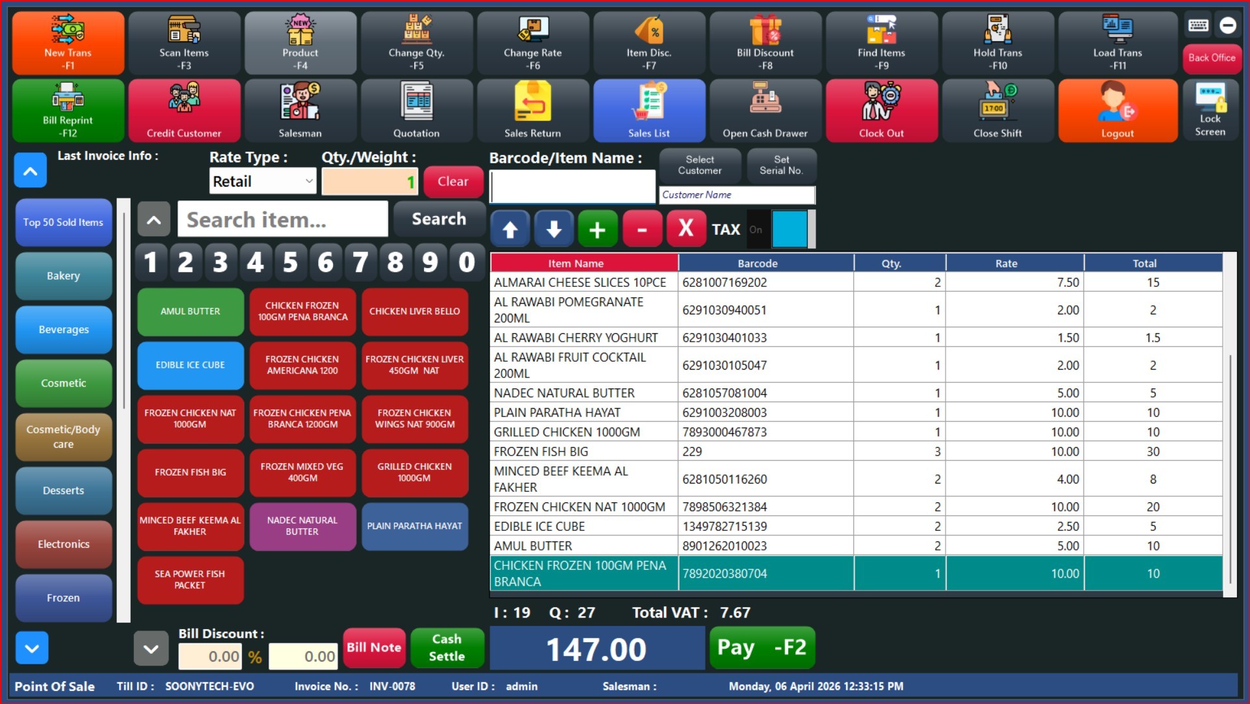The height and width of the screenshot is (704, 1250).
Task: Collapse the Last Invoice Info up chevron
Action: click(31, 171)
